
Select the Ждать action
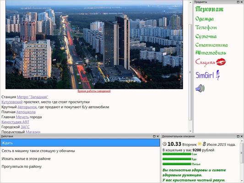(x=80, y=143)
